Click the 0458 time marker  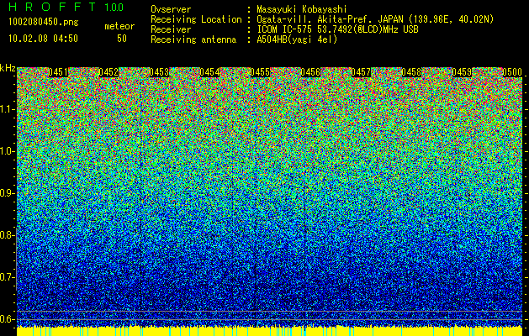click(411, 72)
